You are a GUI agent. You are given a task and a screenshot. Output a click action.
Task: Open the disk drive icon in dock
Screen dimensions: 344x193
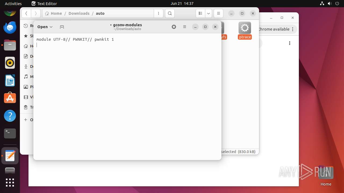point(10,170)
